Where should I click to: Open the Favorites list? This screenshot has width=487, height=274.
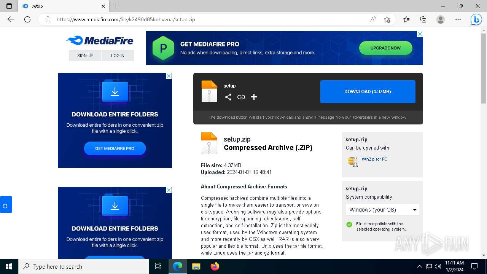coord(406,19)
